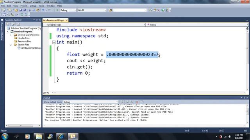The width and height of the screenshot is (250, 140).
Task: Open Windows Explorer folder on taskbar
Action: click(39, 136)
